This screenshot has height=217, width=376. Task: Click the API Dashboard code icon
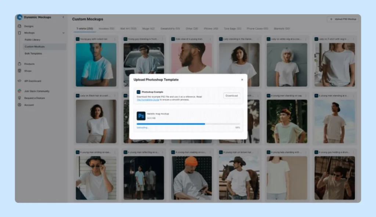click(19, 81)
